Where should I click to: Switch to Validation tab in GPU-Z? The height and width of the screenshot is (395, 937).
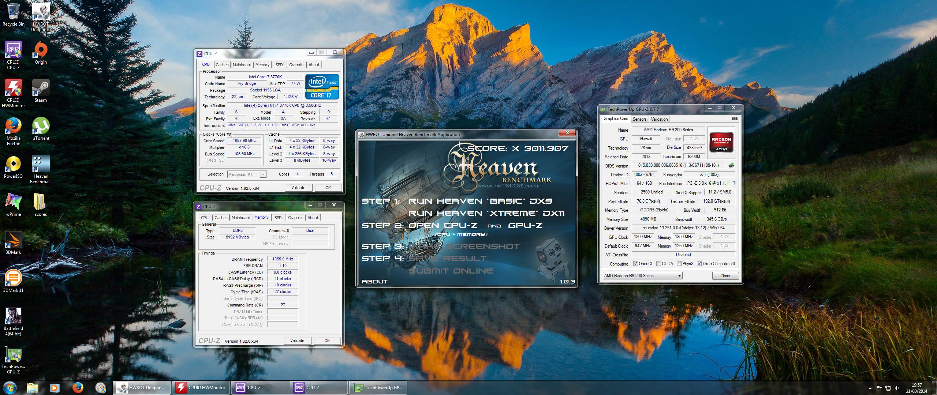(x=659, y=119)
